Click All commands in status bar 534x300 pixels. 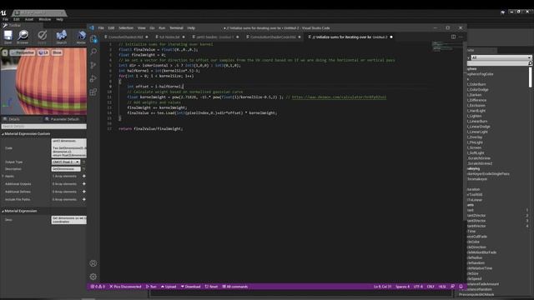[x=235, y=287]
